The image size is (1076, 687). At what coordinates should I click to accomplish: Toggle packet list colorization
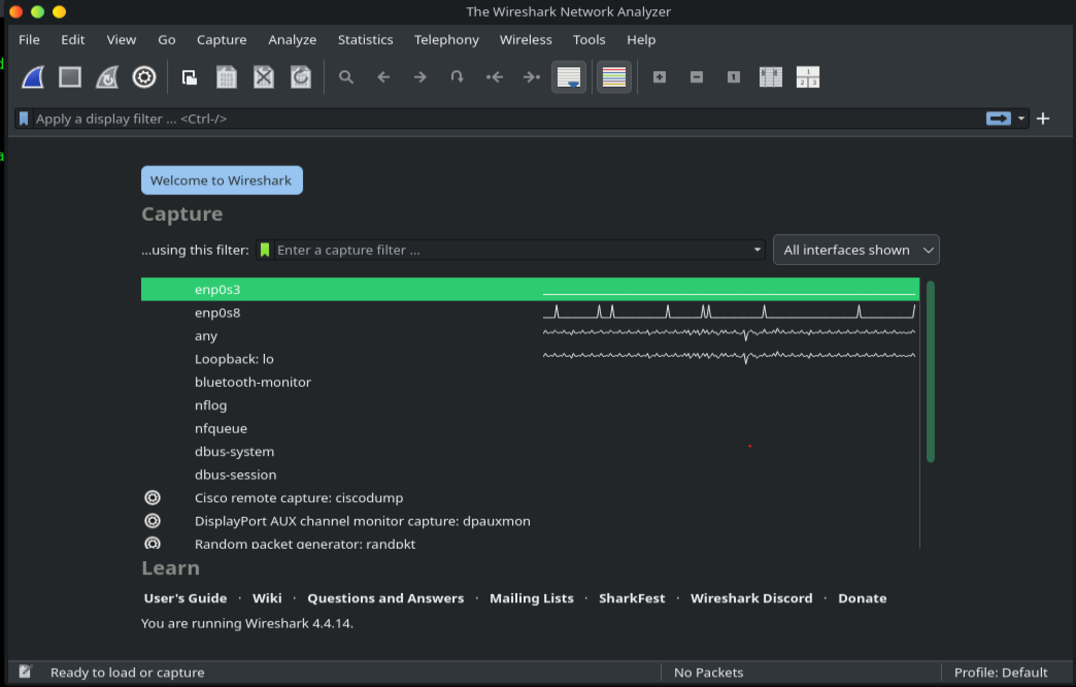(614, 77)
